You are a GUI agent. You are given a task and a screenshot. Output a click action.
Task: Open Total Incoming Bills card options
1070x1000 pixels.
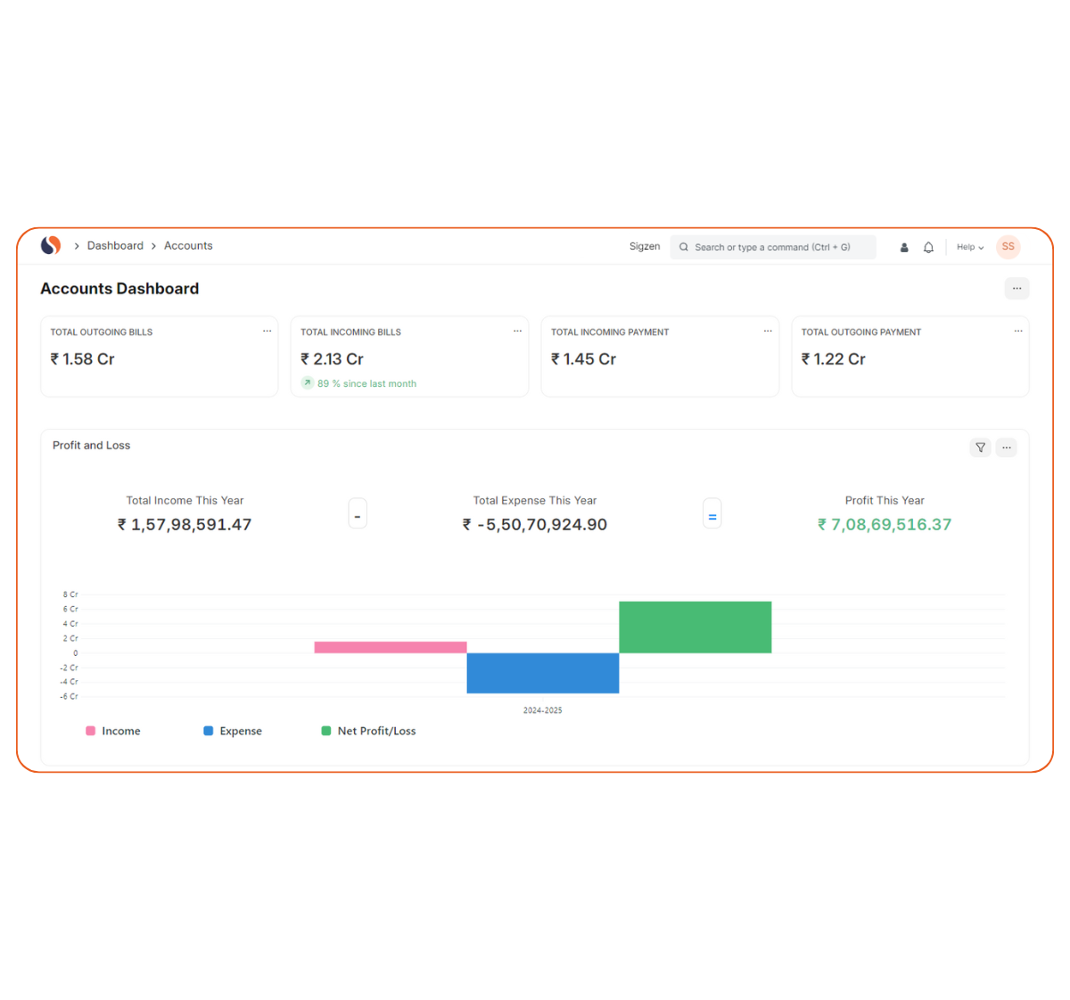pos(517,332)
